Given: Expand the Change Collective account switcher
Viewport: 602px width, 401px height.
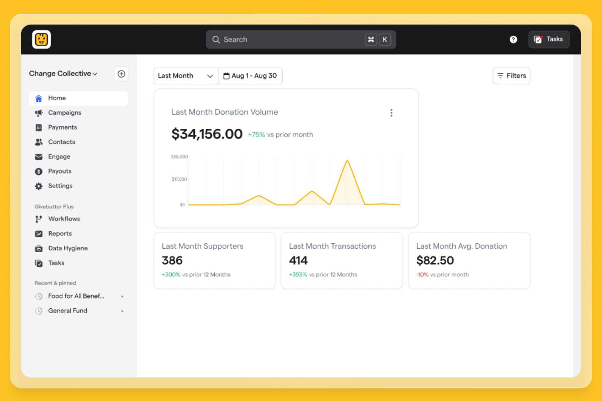Looking at the screenshot, I should click(63, 74).
